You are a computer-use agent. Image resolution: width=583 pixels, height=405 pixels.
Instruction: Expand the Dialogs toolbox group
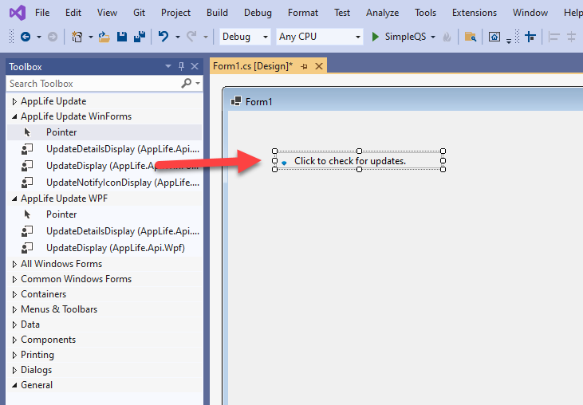coord(14,371)
